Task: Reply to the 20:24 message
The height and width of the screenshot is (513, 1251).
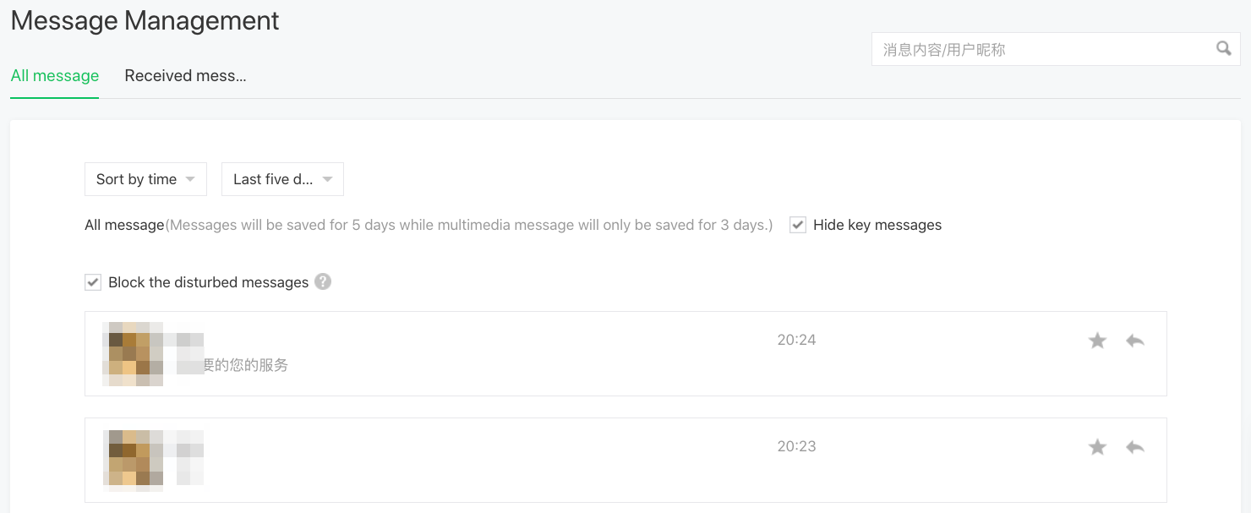Action: (1135, 341)
